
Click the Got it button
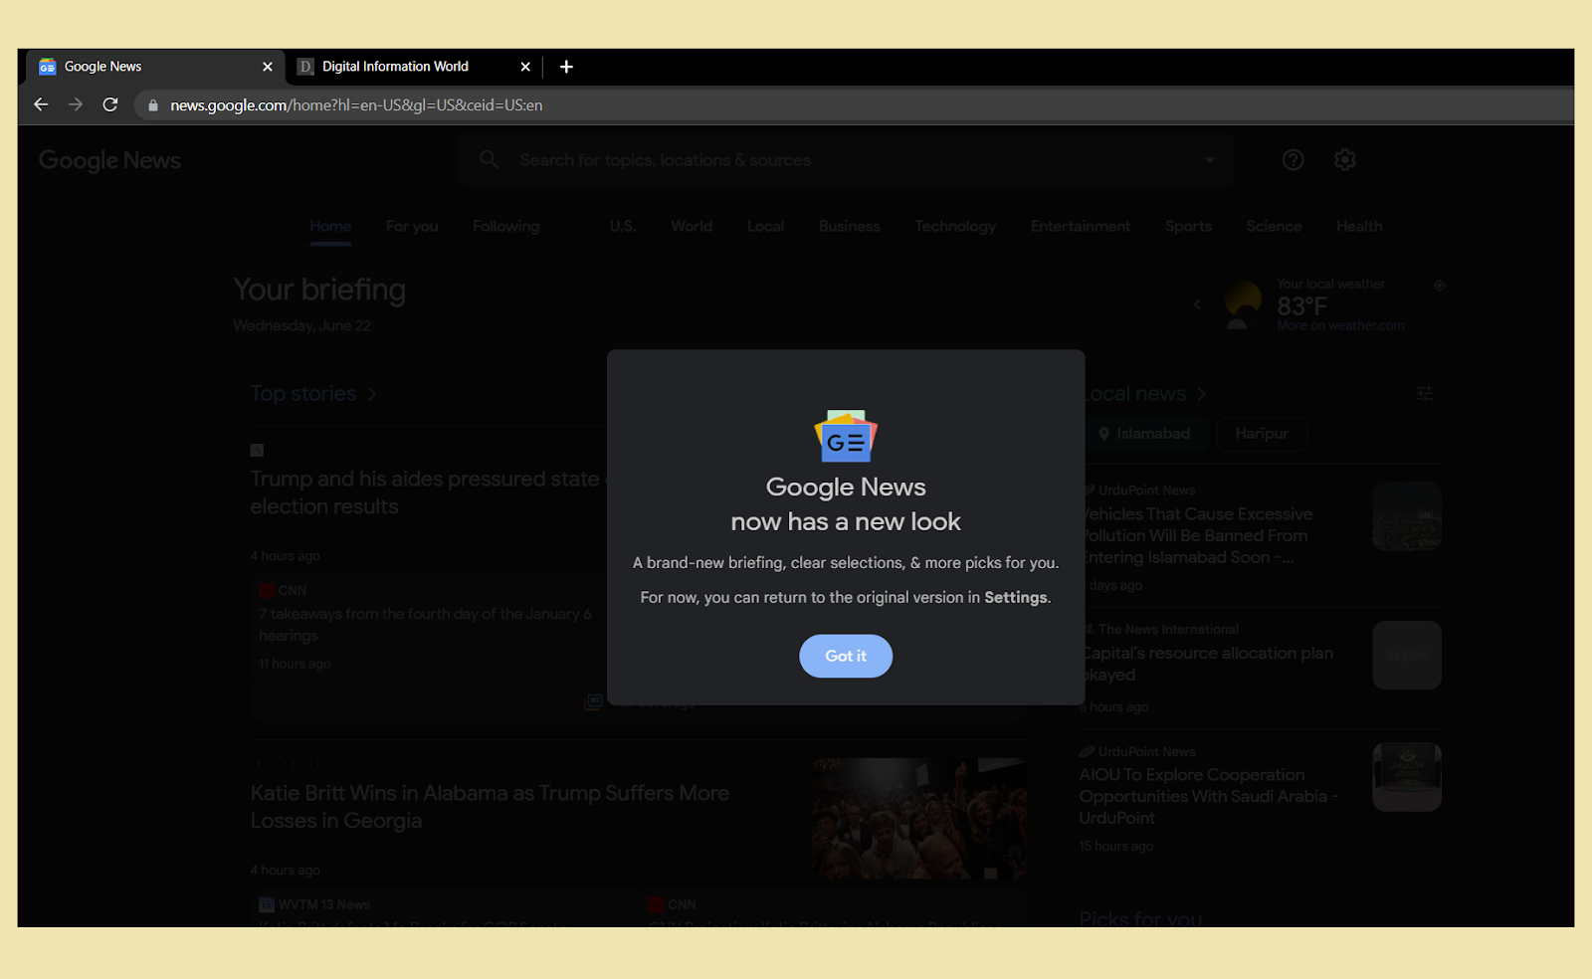846,656
